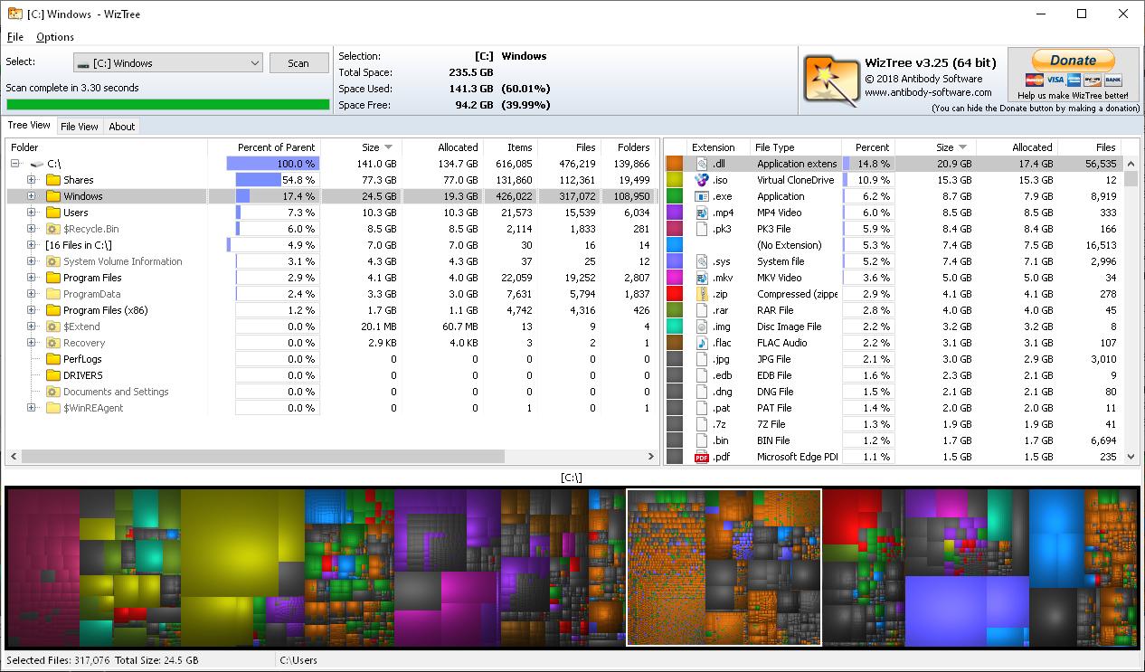Click the .mp4 video file icon

point(701,213)
